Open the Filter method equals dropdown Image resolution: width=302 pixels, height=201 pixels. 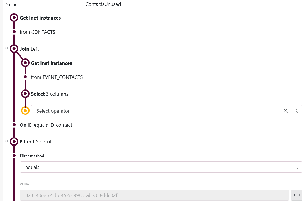161,167
